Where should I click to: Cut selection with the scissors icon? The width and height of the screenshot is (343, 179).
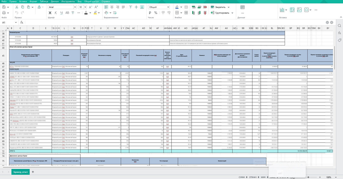tap(17, 7)
